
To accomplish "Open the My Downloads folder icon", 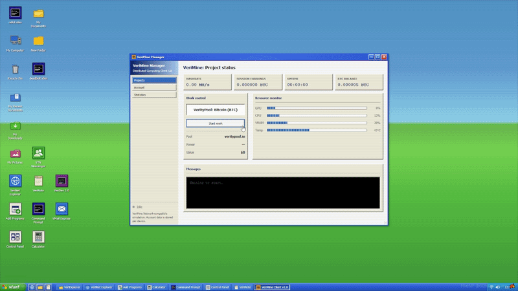I will click(x=15, y=125).
